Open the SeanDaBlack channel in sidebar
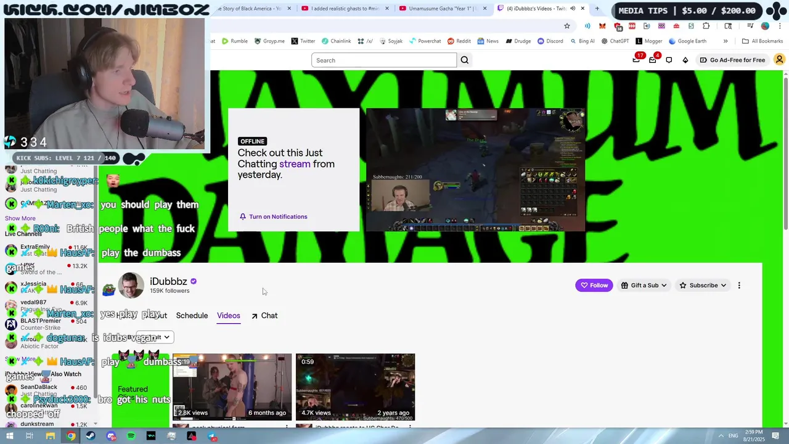This screenshot has height=444, width=789. (48, 390)
